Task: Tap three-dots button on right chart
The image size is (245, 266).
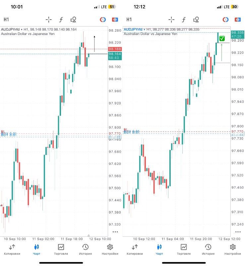Action: [238, 232]
